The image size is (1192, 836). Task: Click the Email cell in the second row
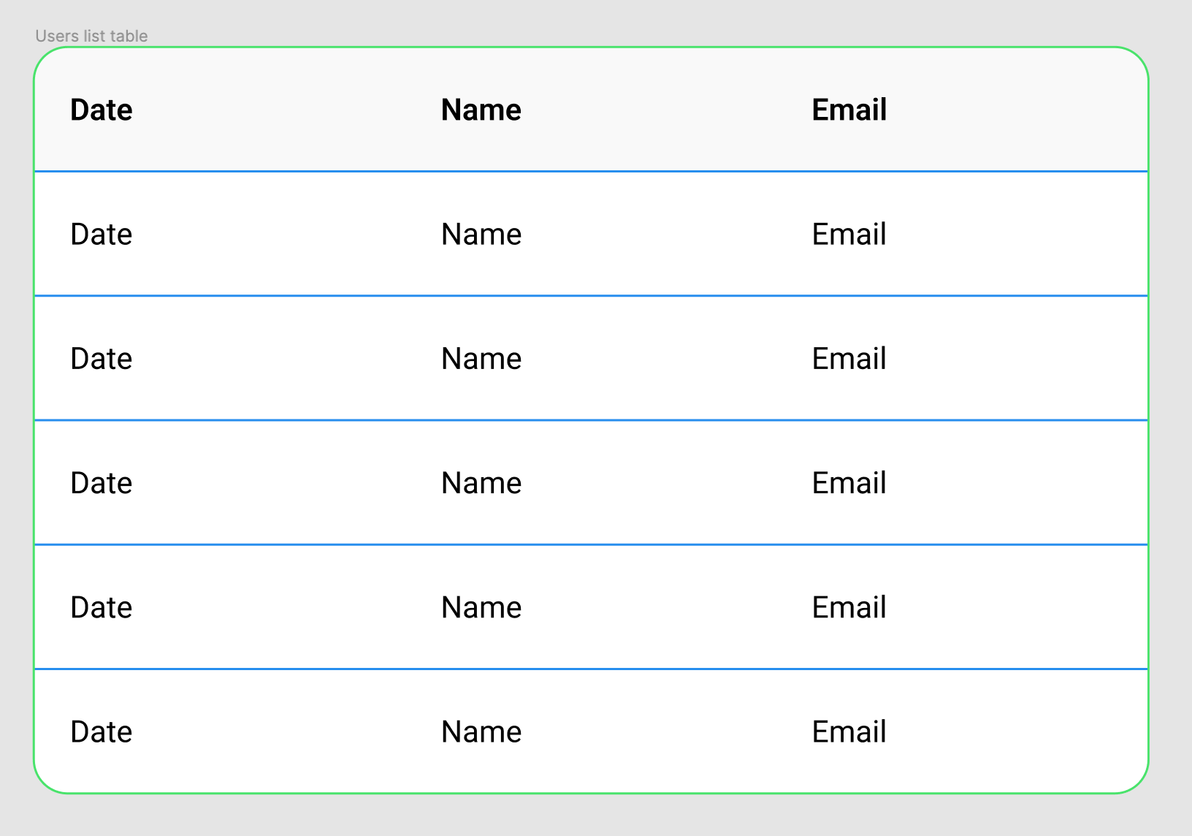pos(849,359)
